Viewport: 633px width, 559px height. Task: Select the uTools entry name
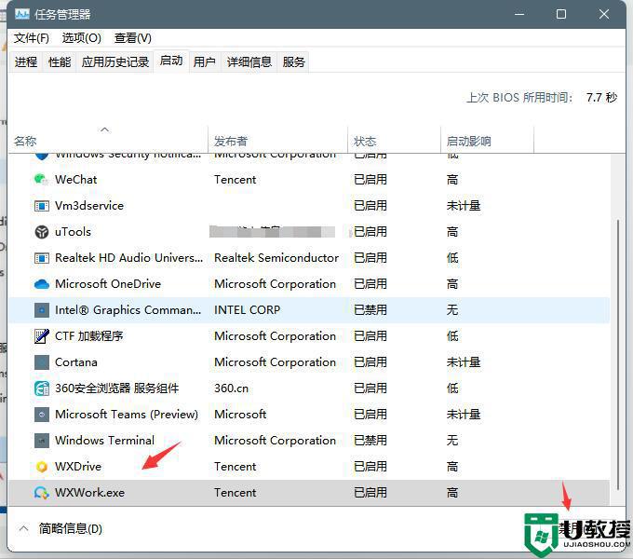coord(73,232)
